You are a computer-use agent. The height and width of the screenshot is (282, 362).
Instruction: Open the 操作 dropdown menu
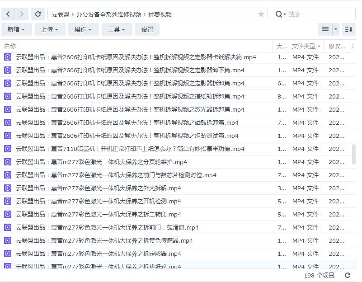pyautogui.click(x=83, y=29)
